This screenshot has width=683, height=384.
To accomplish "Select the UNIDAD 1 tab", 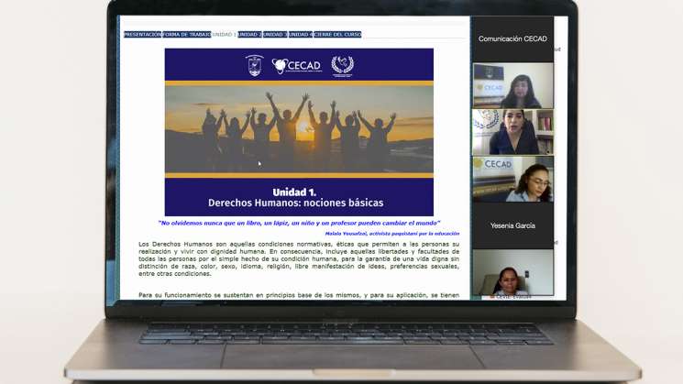I will coord(225,35).
